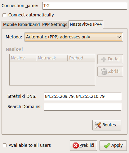Toggle Available to all users checkbox
The image size is (129, 153).
click(x=5, y=145)
